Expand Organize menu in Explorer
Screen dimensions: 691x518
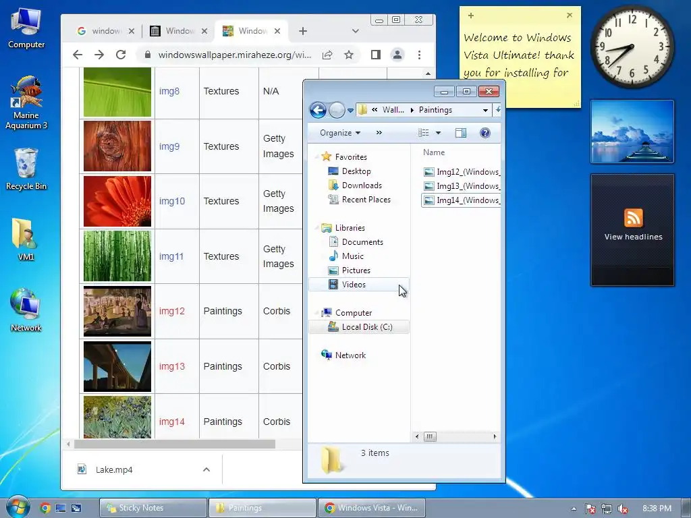pyautogui.click(x=340, y=133)
